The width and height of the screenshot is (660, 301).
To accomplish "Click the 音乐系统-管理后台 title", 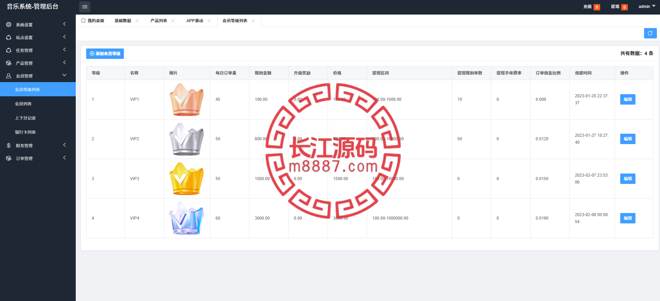I will pos(33,7).
